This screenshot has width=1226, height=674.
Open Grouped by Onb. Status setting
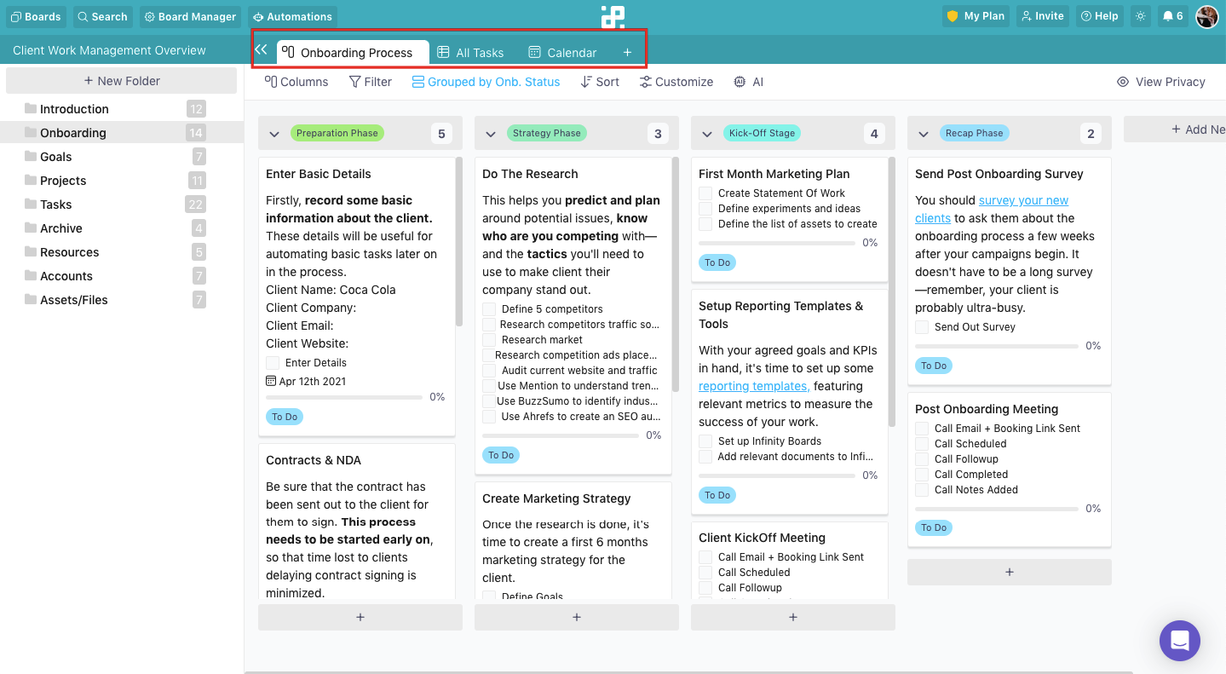tap(486, 82)
